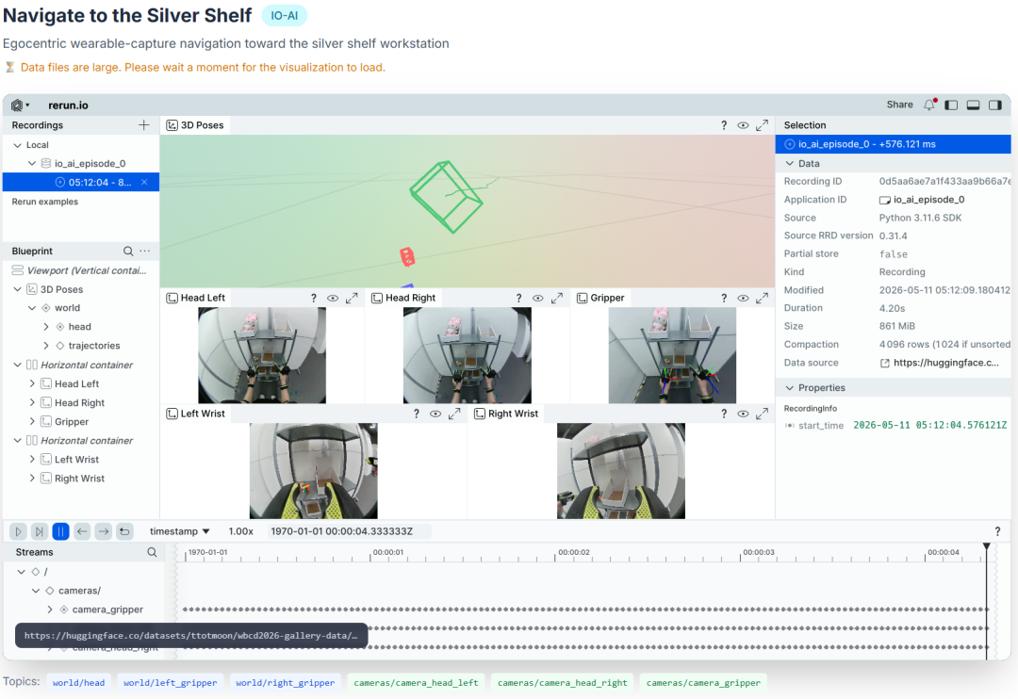Expand the Gripper view in Blueprint tree
1018x699 pixels.
32,422
